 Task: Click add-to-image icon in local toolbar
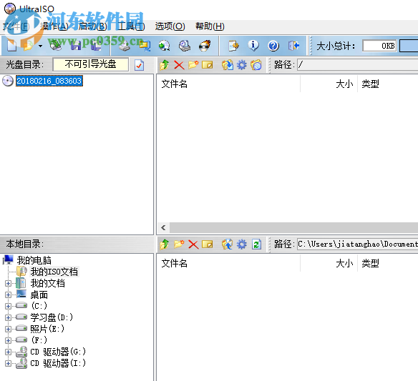click(x=228, y=244)
